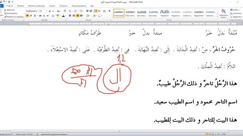Open the Ссылки ribbon tab

coord(52,6)
